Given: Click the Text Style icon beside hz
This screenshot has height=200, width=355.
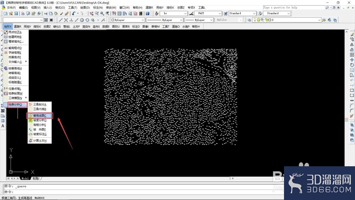Looking at the screenshot, I should [157, 13].
